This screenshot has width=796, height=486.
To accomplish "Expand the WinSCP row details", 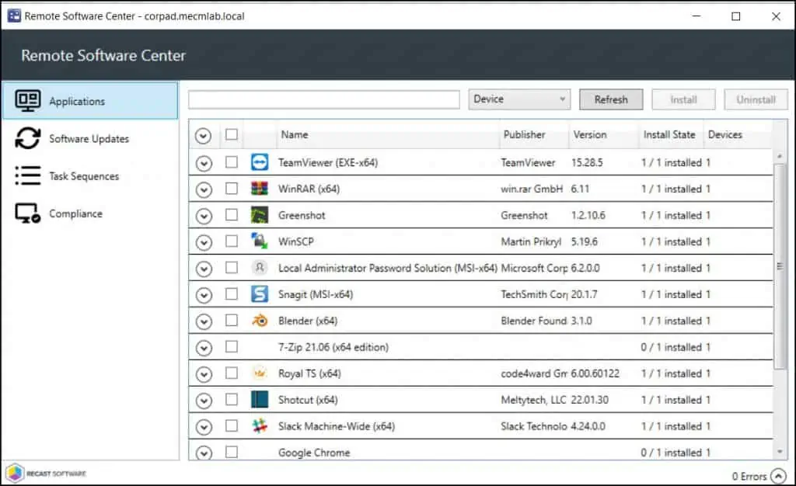I will point(204,242).
